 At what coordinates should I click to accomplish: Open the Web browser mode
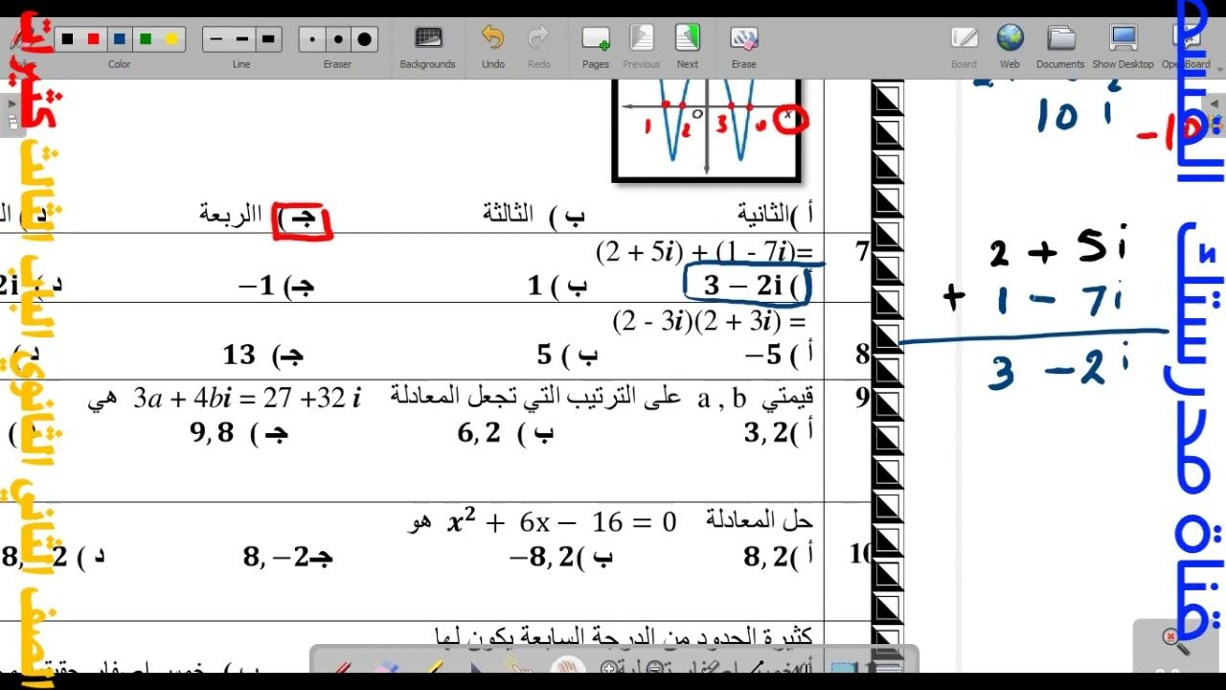coord(1010,46)
